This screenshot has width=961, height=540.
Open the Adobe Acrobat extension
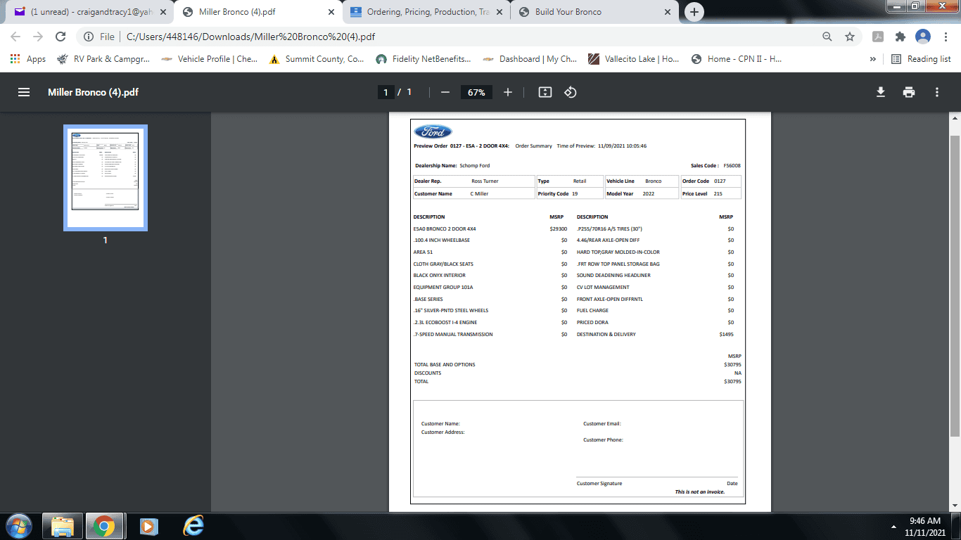(878, 37)
